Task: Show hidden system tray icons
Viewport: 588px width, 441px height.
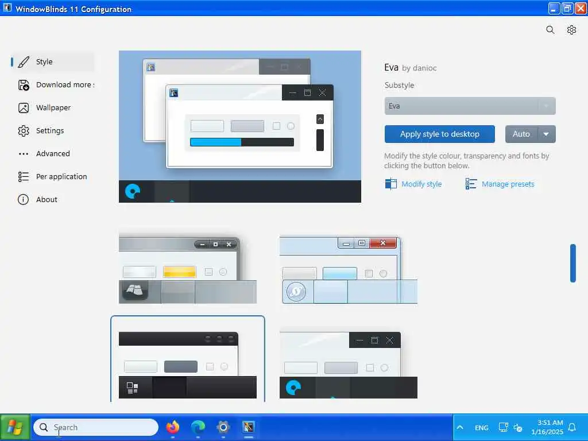Action: [x=460, y=427]
